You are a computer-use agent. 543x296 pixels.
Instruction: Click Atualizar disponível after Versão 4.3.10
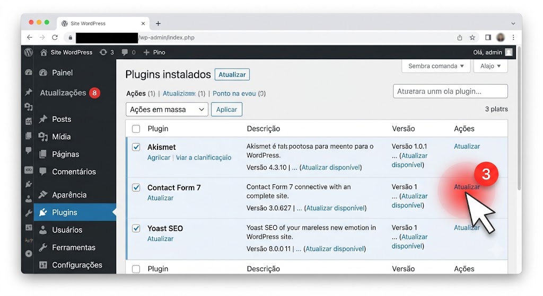click(x=331, y=167)
